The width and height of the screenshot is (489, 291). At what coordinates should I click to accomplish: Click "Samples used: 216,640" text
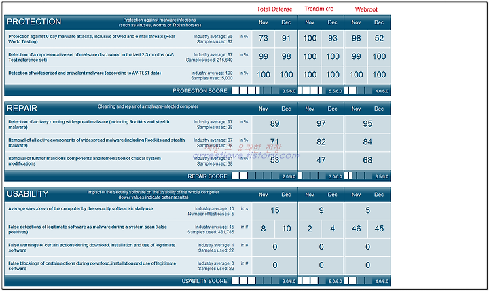point(209,60)
